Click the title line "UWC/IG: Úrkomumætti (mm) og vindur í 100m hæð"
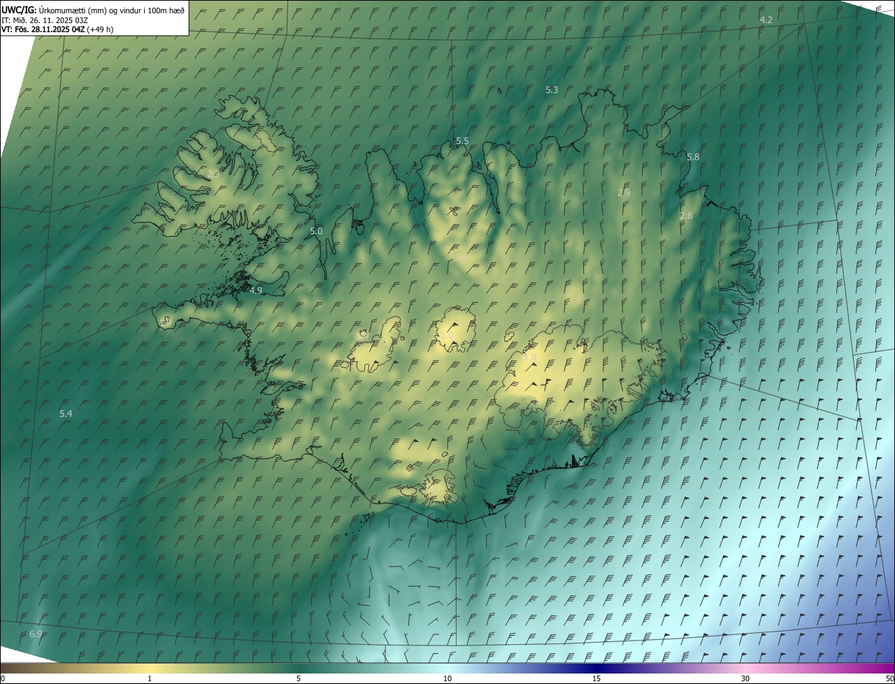Image resolution: width=895 pixels, height=684 pixels. [93, 10]
